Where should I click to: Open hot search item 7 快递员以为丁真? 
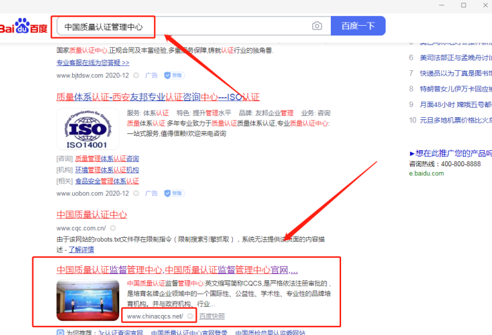point(456,73)
